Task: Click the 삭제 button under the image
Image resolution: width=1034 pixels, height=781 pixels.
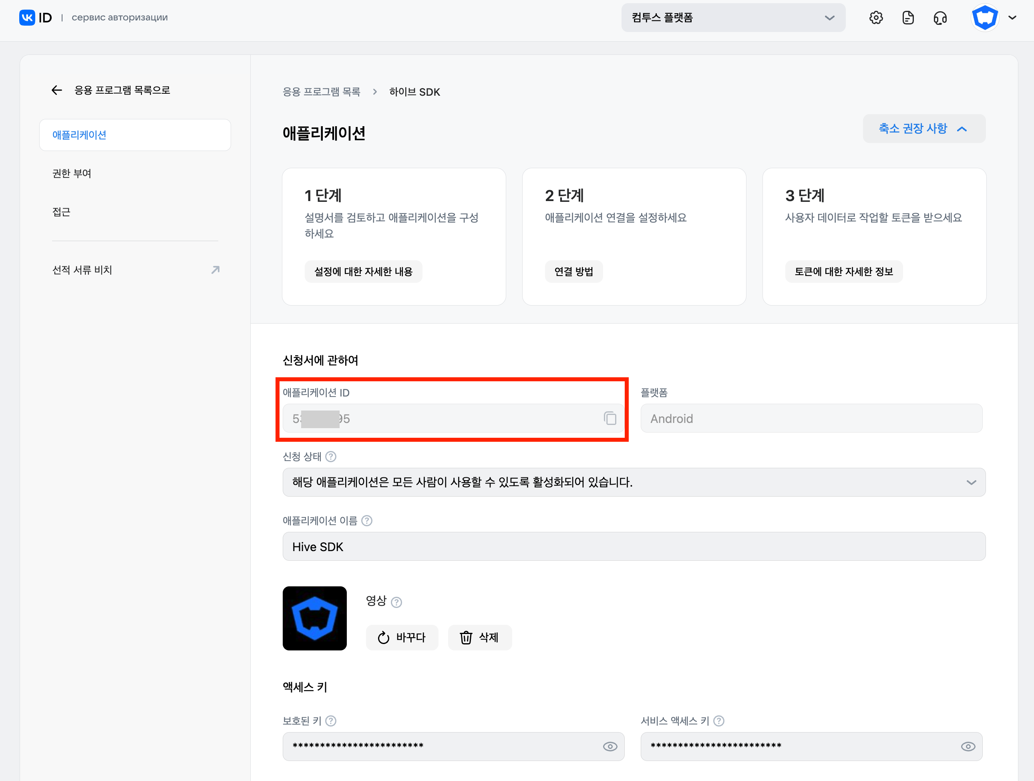Action: click(480, 638)
